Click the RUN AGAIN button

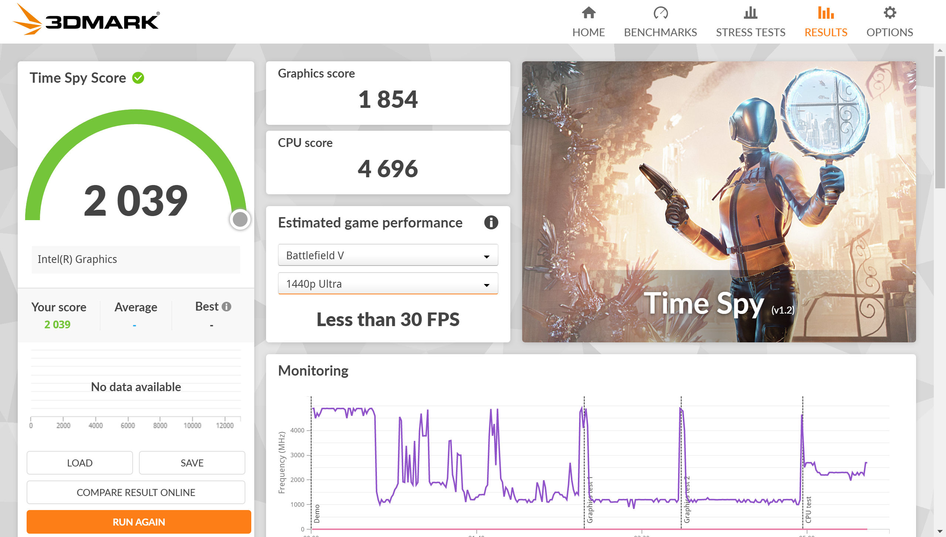[x=139, y=522]
